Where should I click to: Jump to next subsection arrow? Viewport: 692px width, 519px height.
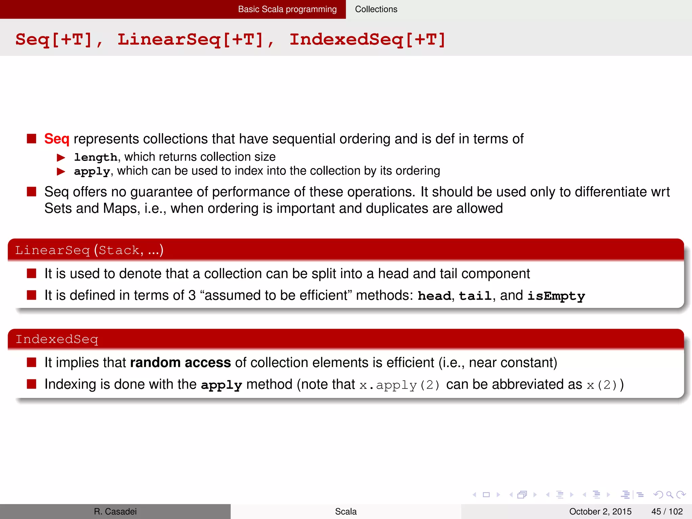[572, 495]
